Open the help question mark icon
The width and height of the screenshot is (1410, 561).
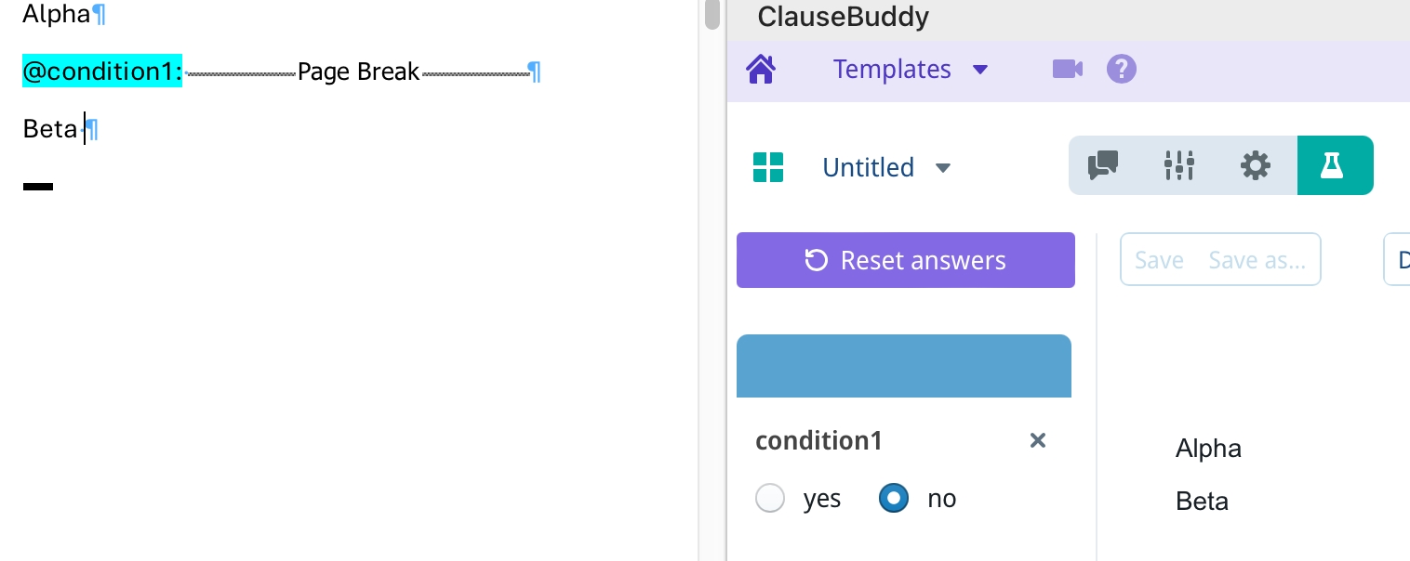pyautogui.click(x=1122, y=69)
